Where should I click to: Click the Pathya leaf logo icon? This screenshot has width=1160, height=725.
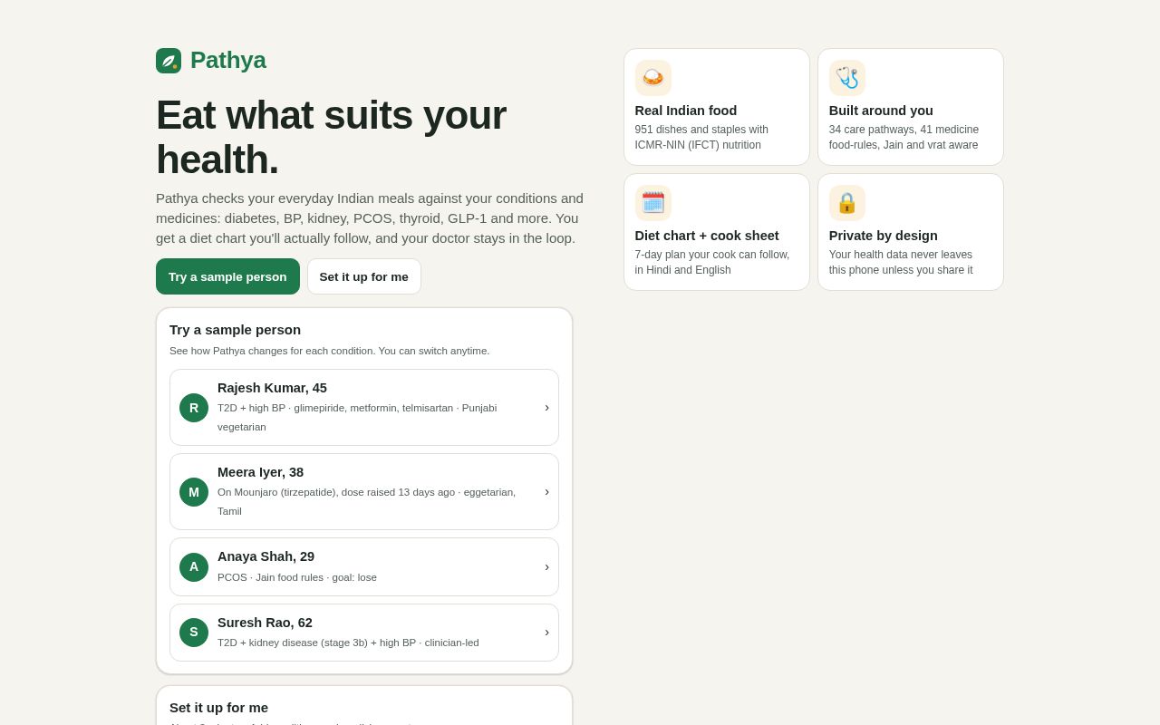tap(169, 61)
